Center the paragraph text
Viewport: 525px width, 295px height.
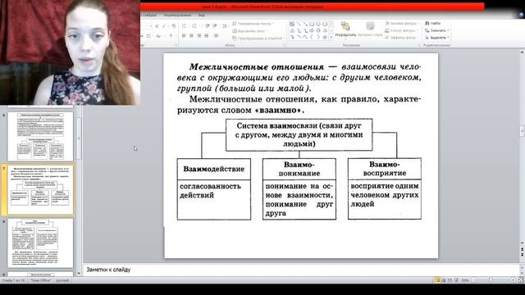point(191,35)
